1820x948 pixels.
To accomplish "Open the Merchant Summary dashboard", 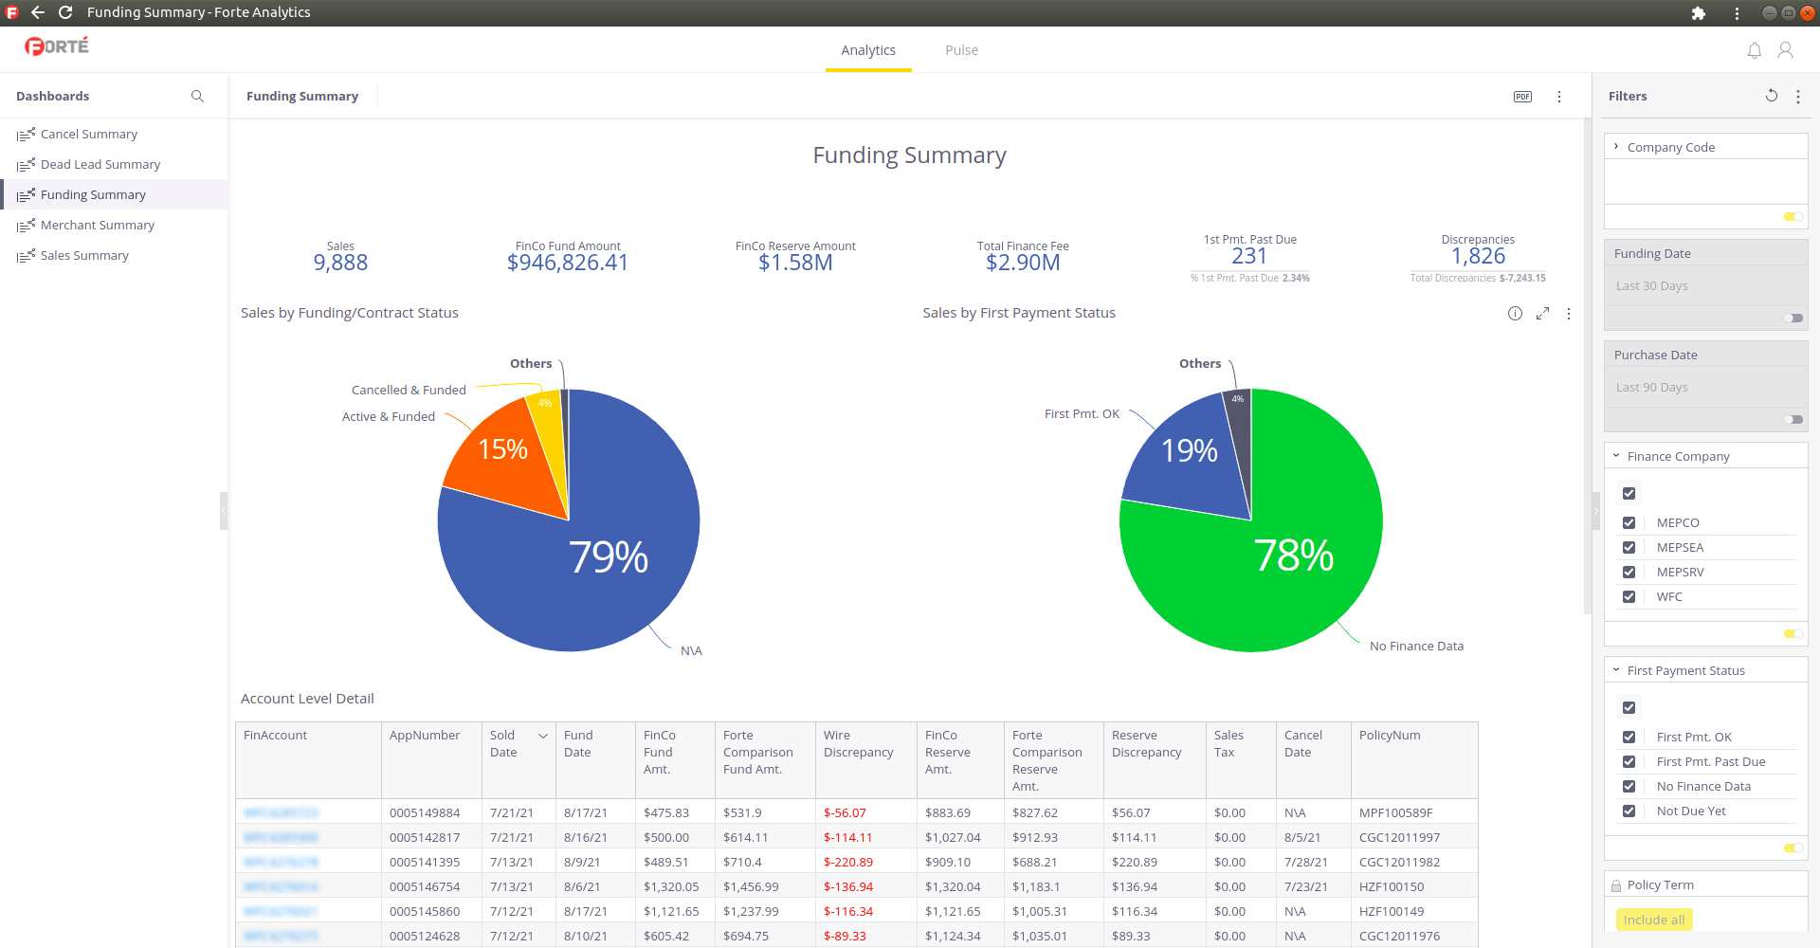I will pos(97,226).
